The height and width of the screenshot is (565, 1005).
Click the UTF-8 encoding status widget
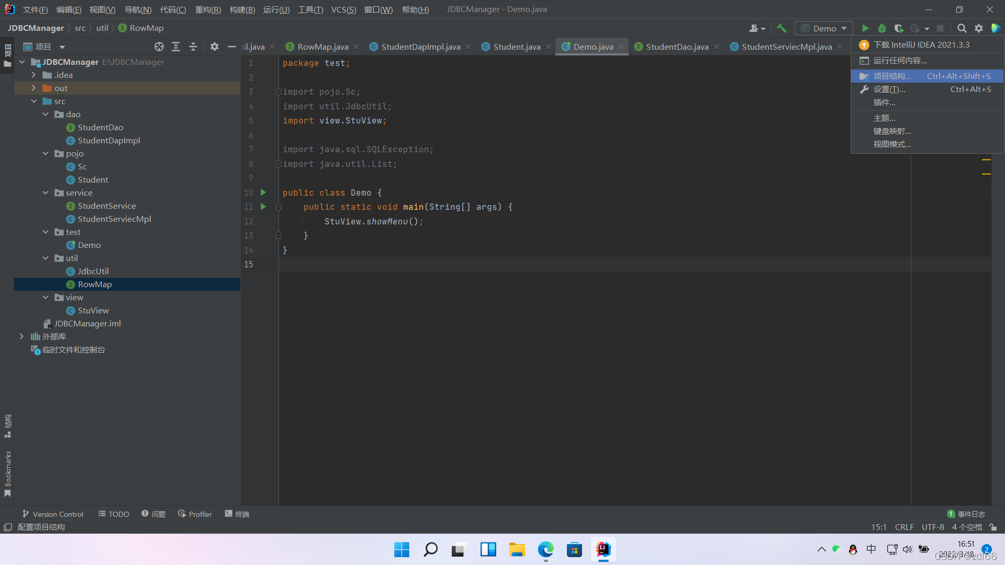point(932,527)
